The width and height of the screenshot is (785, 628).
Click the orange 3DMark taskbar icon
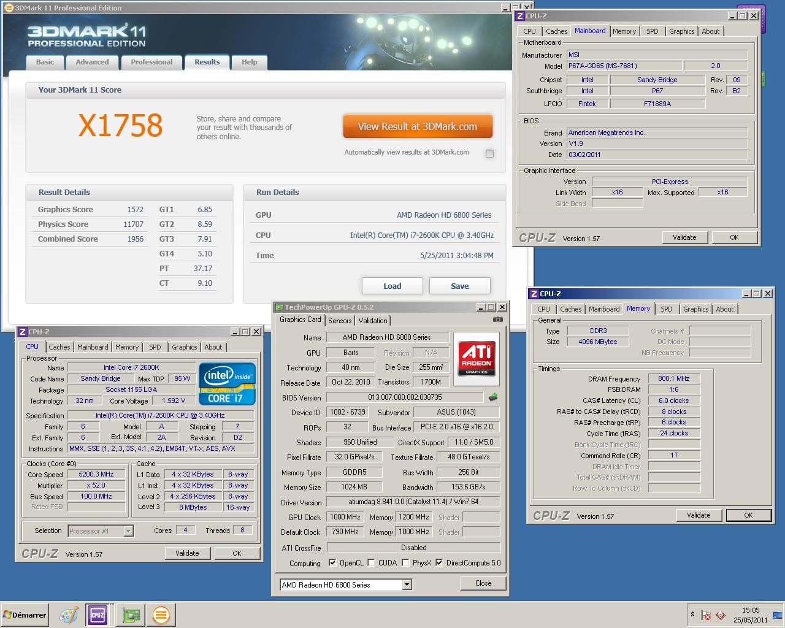[x=161, y=615]
